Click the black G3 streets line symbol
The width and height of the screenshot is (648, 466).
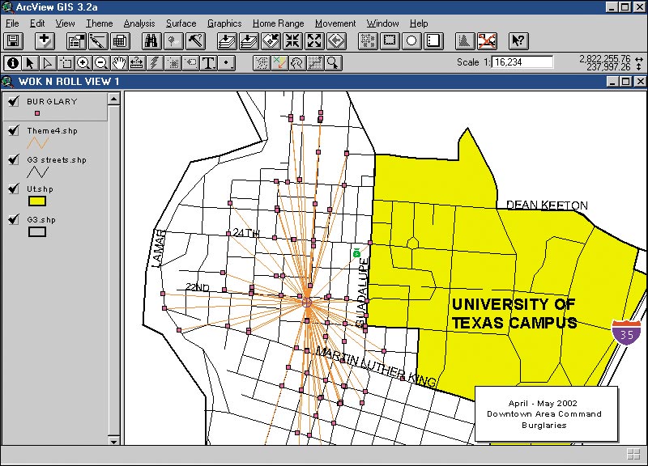pyautogui.click(x=37, y=172)
